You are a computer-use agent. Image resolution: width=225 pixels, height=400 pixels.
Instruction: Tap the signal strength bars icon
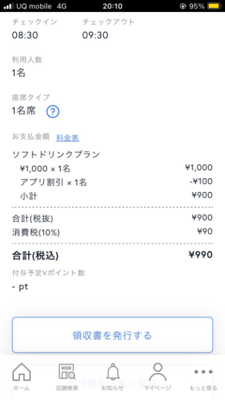coord(9,6)
